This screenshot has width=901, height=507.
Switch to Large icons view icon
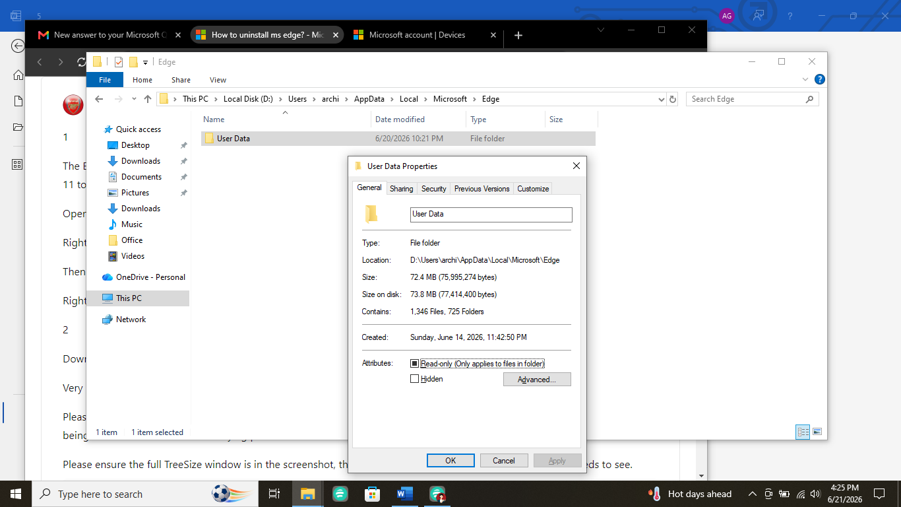coord(817,432)
